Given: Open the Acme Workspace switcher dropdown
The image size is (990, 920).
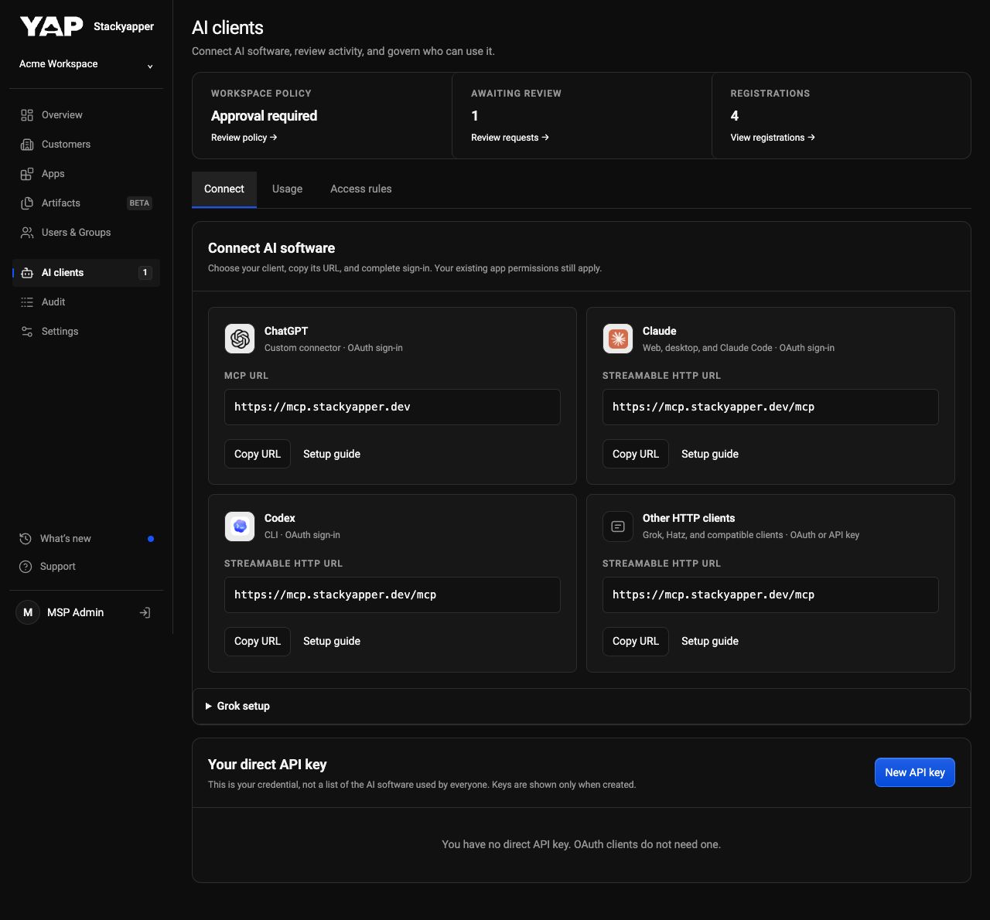Looking at the screenshot, I should (86, 65).
